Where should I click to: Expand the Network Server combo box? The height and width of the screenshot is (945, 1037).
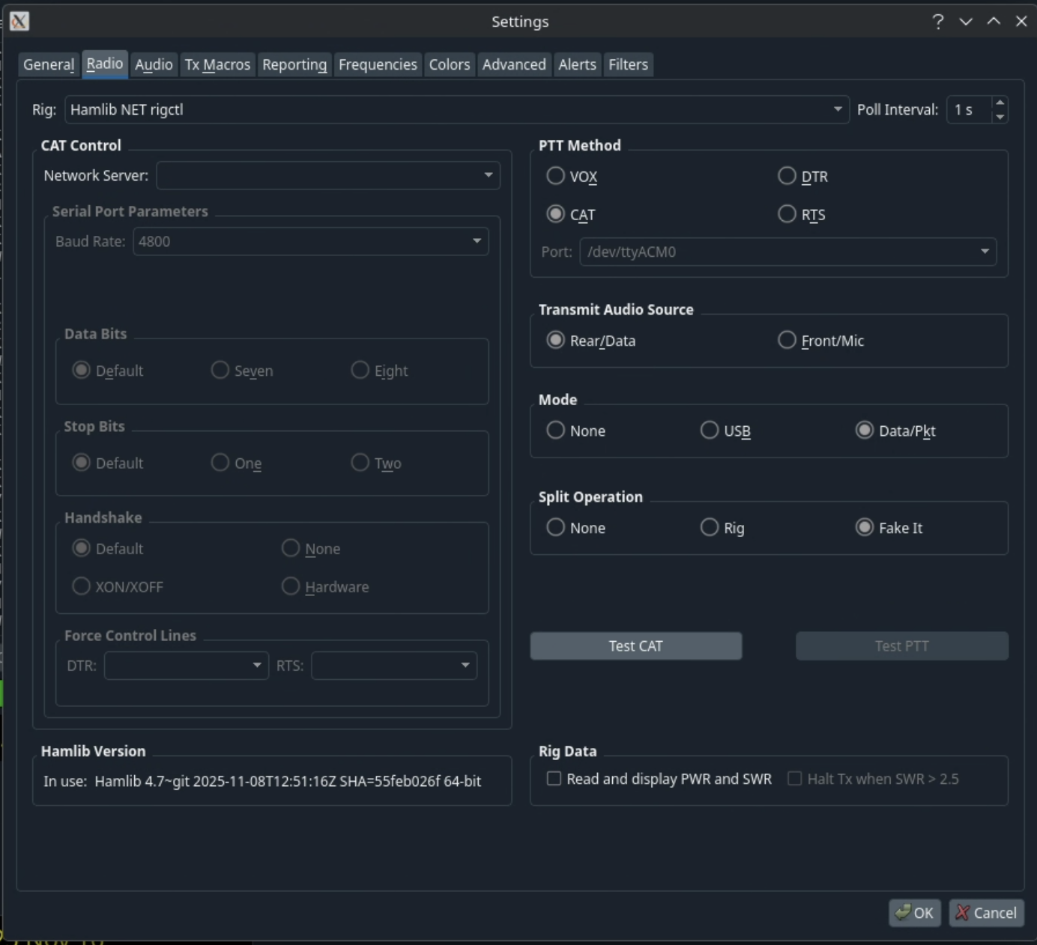pyautogui.click(x=488, y=175)
